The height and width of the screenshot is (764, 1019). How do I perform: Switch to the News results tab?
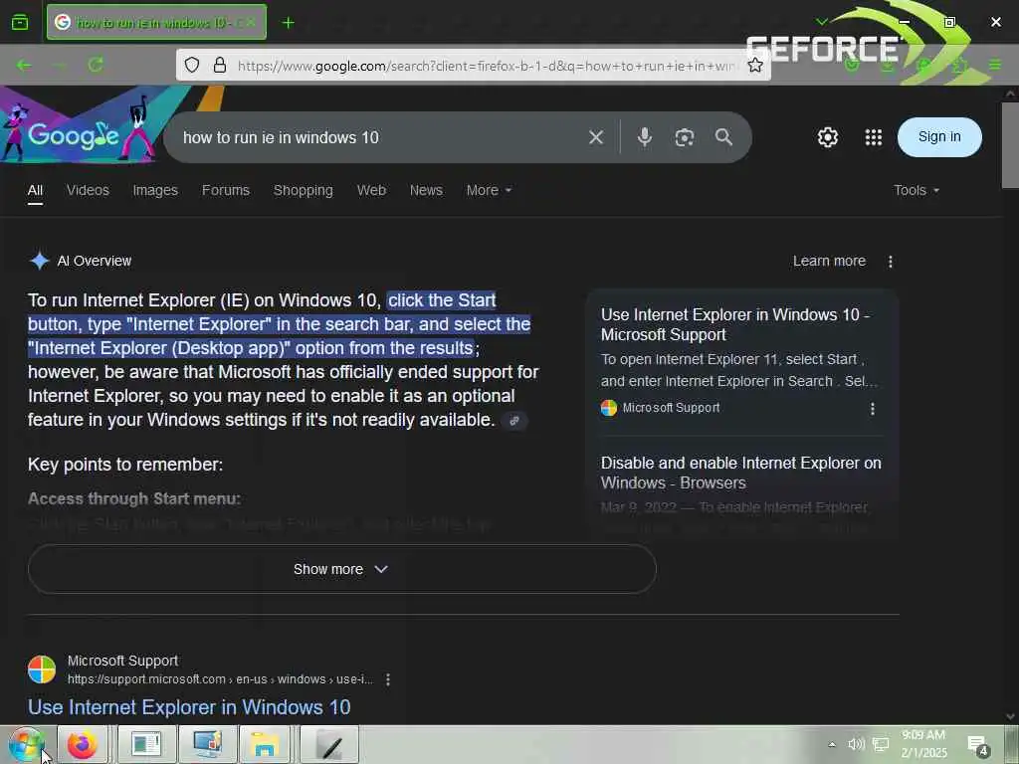(x=426, y=190)
